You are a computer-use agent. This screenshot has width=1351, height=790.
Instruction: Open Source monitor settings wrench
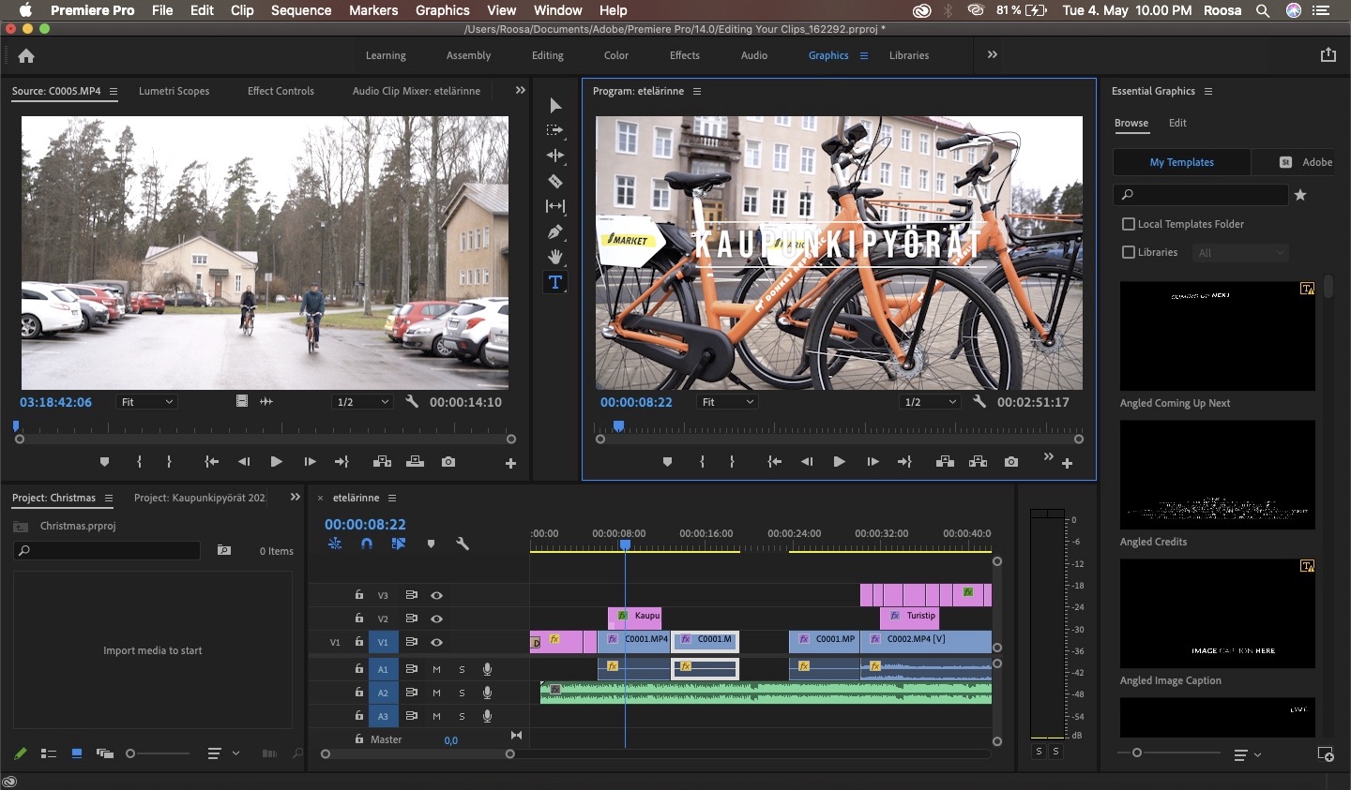pos(412,401)
